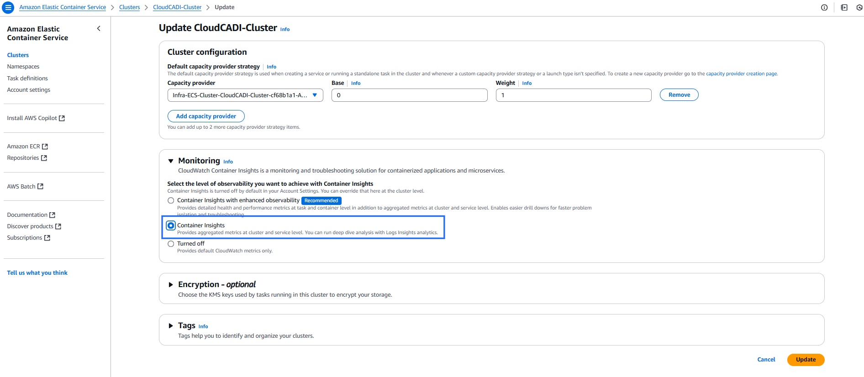Click the clock icon in top-right corner
The image size is (864, 377).
[x=859, y=8]
